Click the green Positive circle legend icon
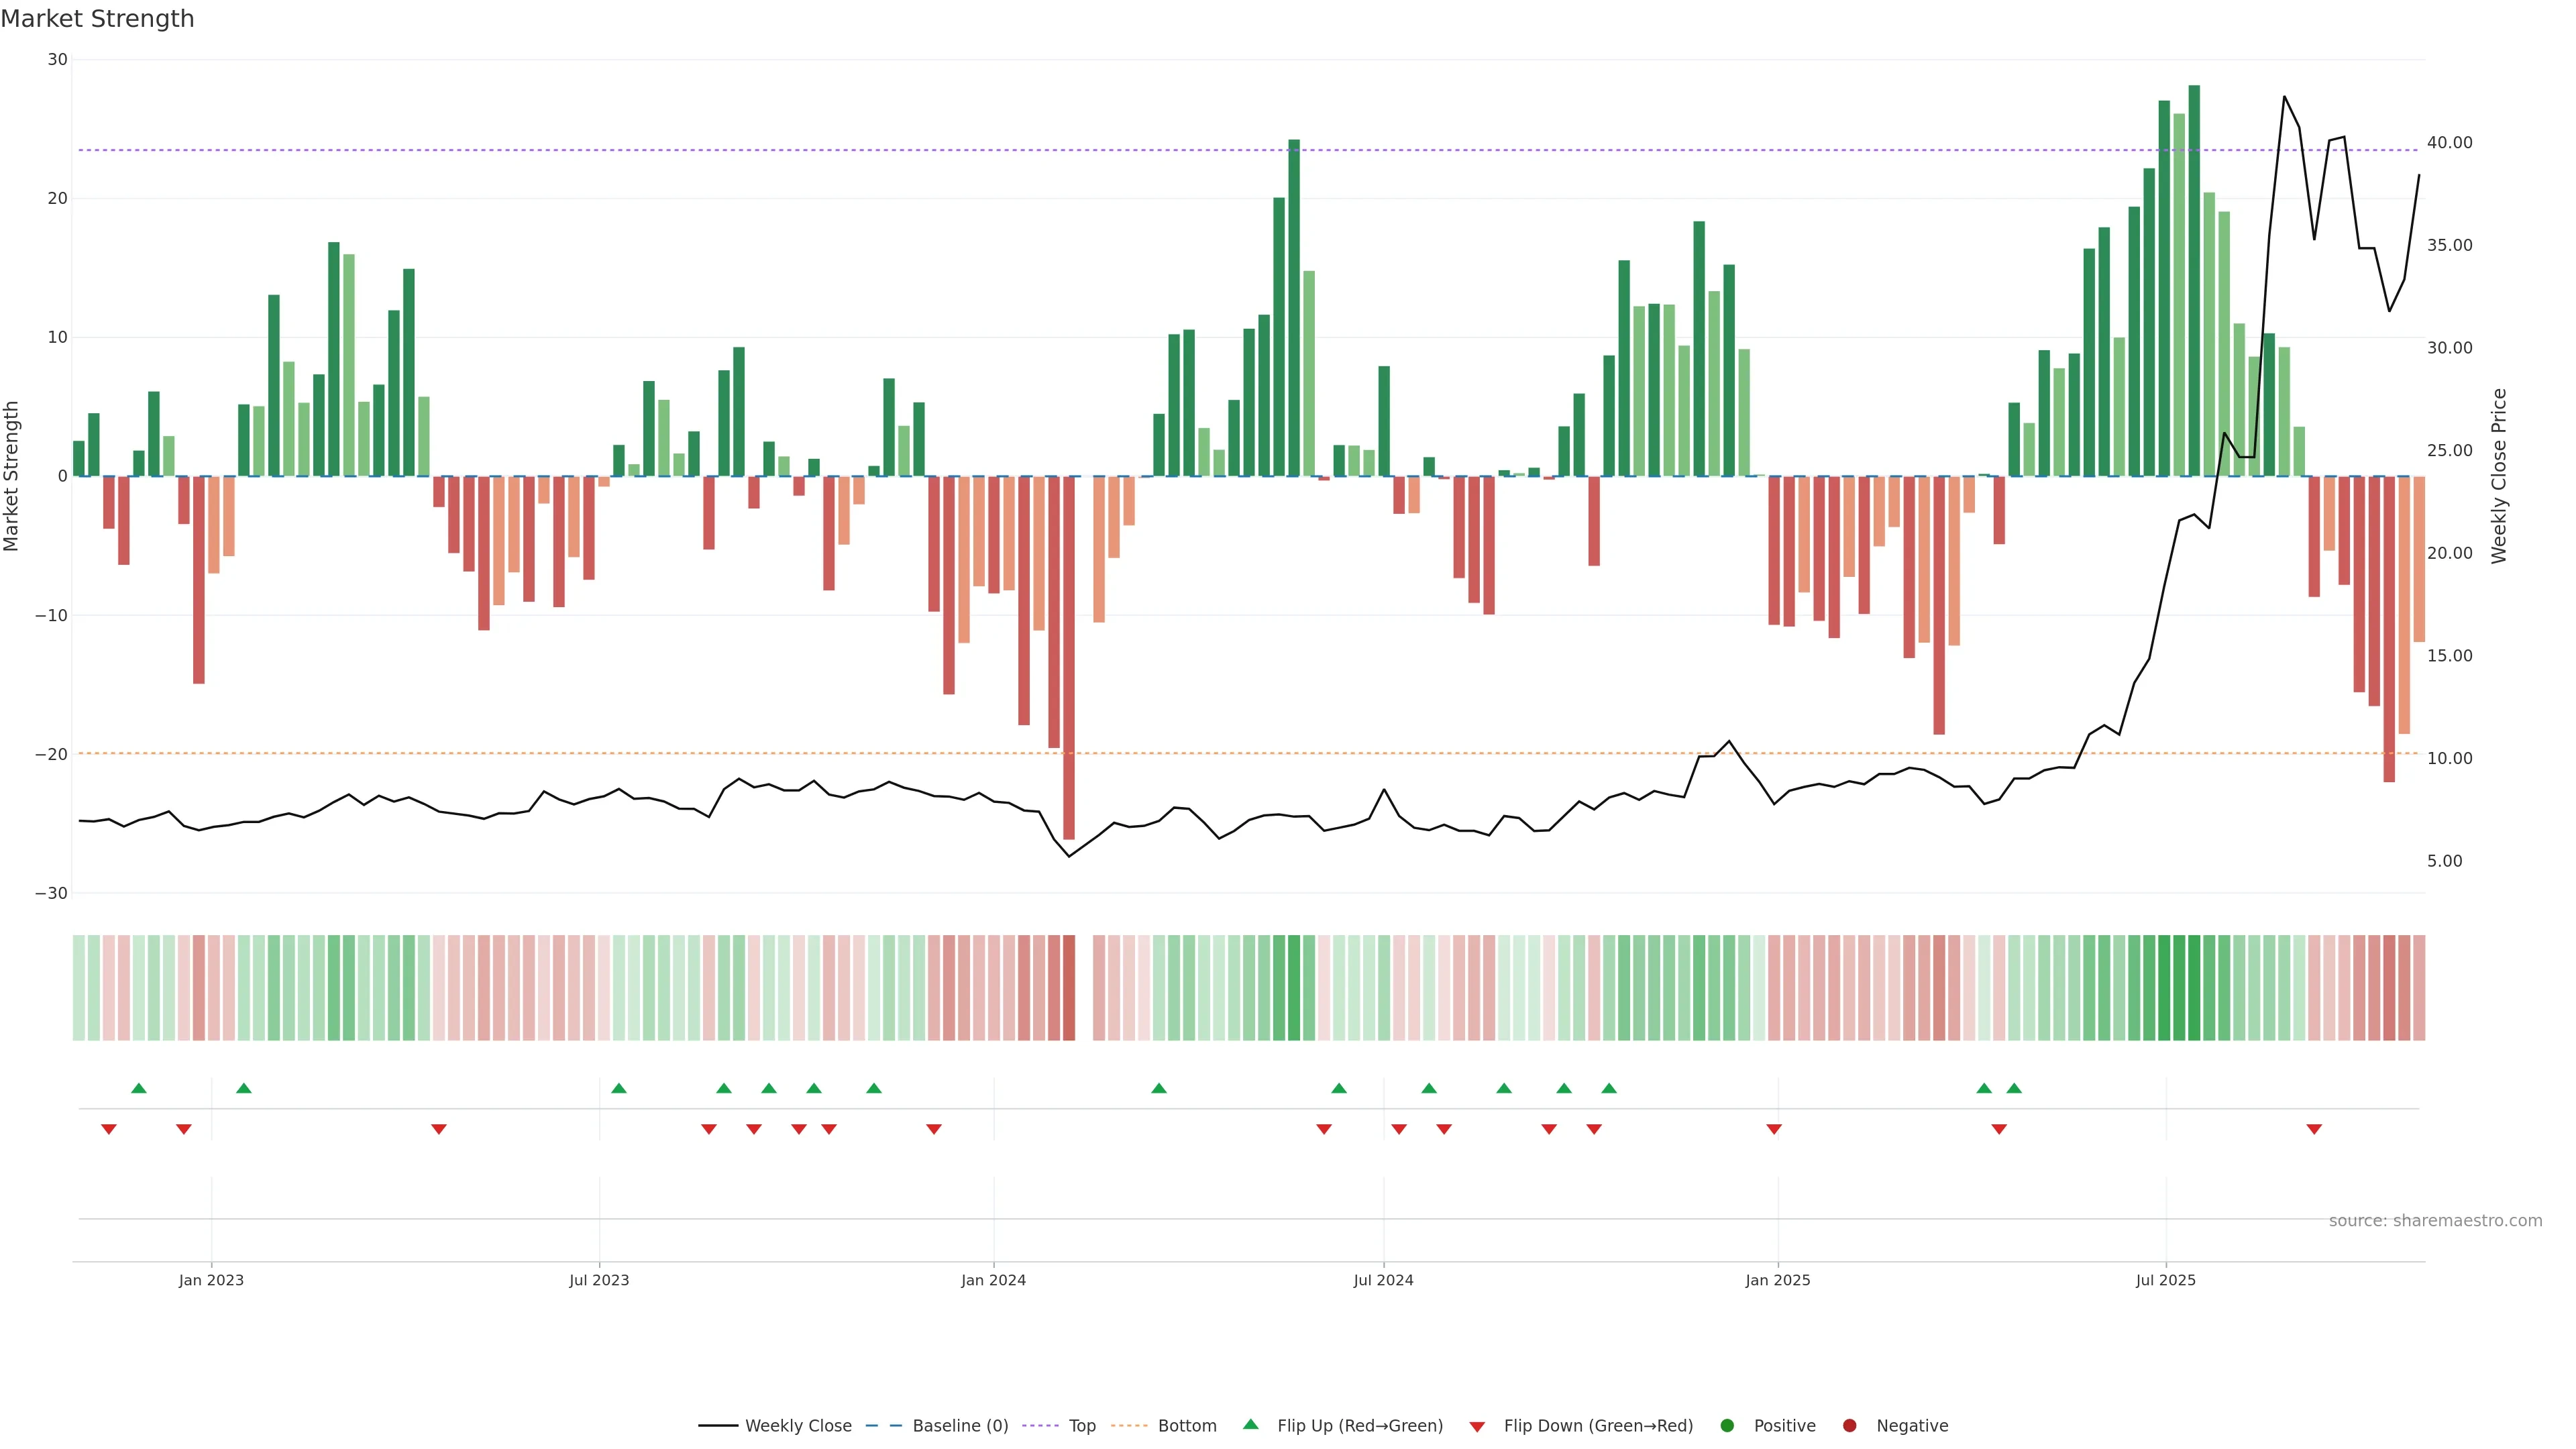This screenshot has height=1449, width=2576. 1727,1425
